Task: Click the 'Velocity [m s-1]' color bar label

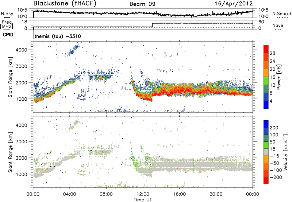Action: coord(286,152)
